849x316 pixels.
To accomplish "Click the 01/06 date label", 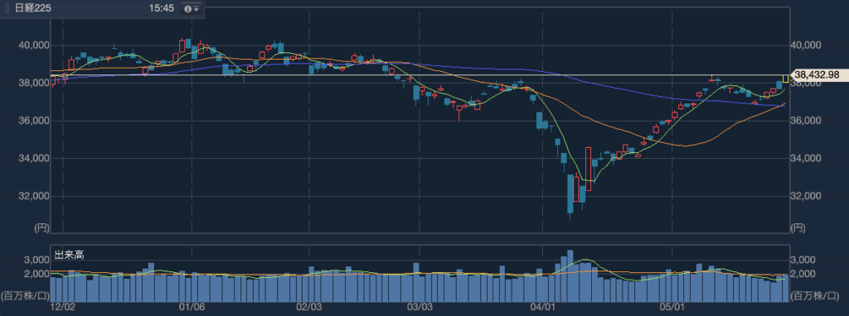I will pos(192,307).
